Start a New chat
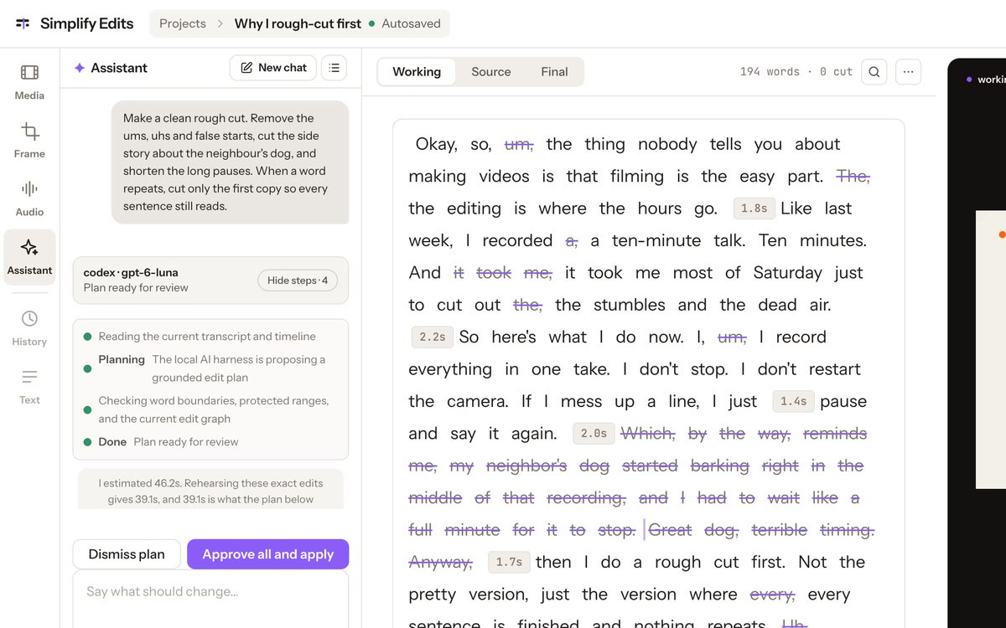1006x628 pixels. (x=273, y=68)
